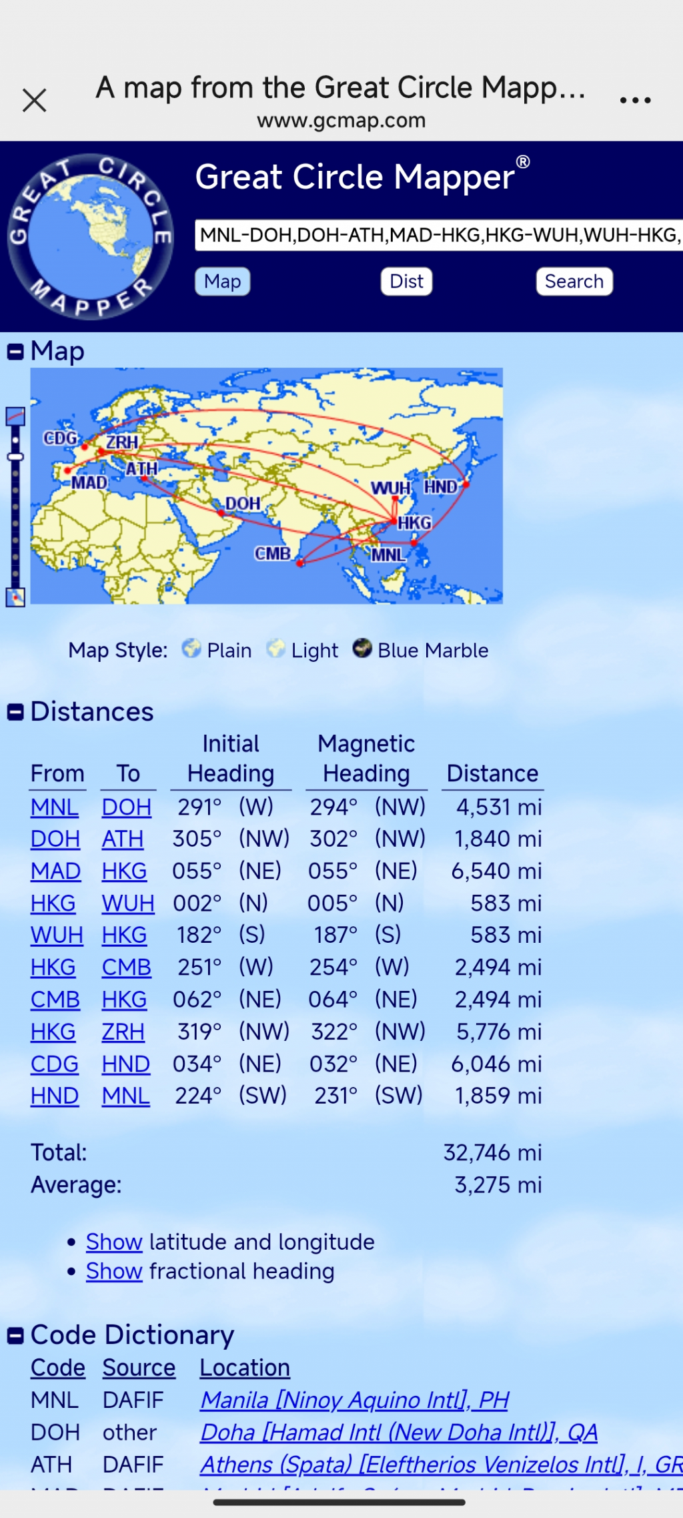Viewport: 683px width, 1518px height.
Task: Choose the Blue Marble style label
Action: point(433,651)
